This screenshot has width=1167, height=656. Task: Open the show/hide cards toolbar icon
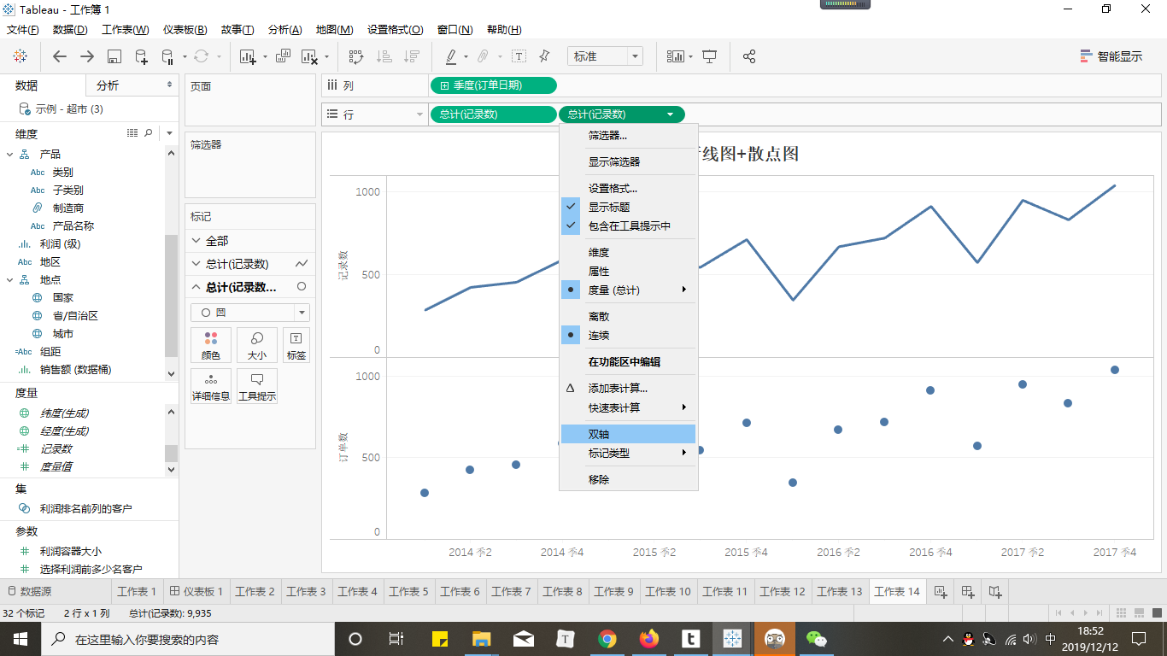676,56
